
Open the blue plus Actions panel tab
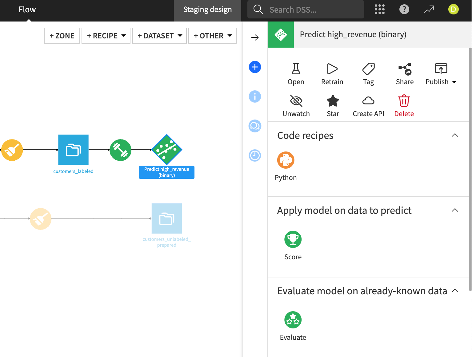pyautogui.click(x=255, y=67)
